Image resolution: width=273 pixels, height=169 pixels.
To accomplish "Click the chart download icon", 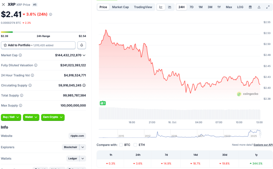I will [x=259, y=7].
